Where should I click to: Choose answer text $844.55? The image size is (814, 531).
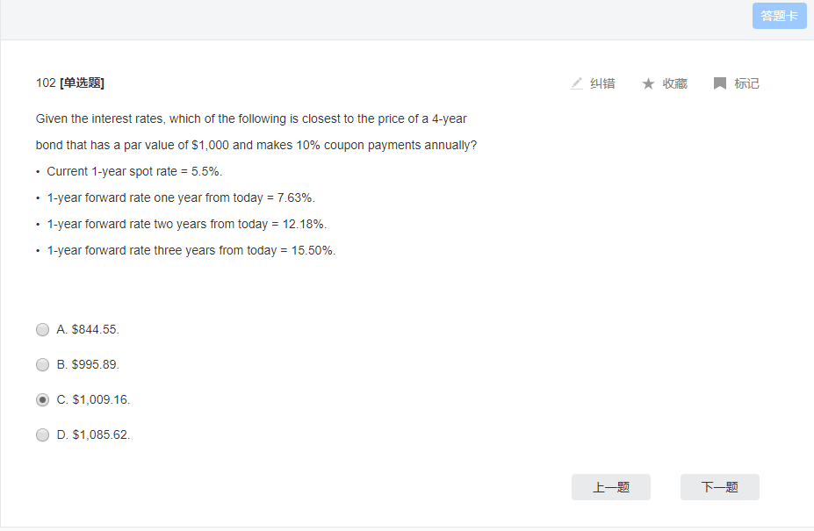click(96, 330)
